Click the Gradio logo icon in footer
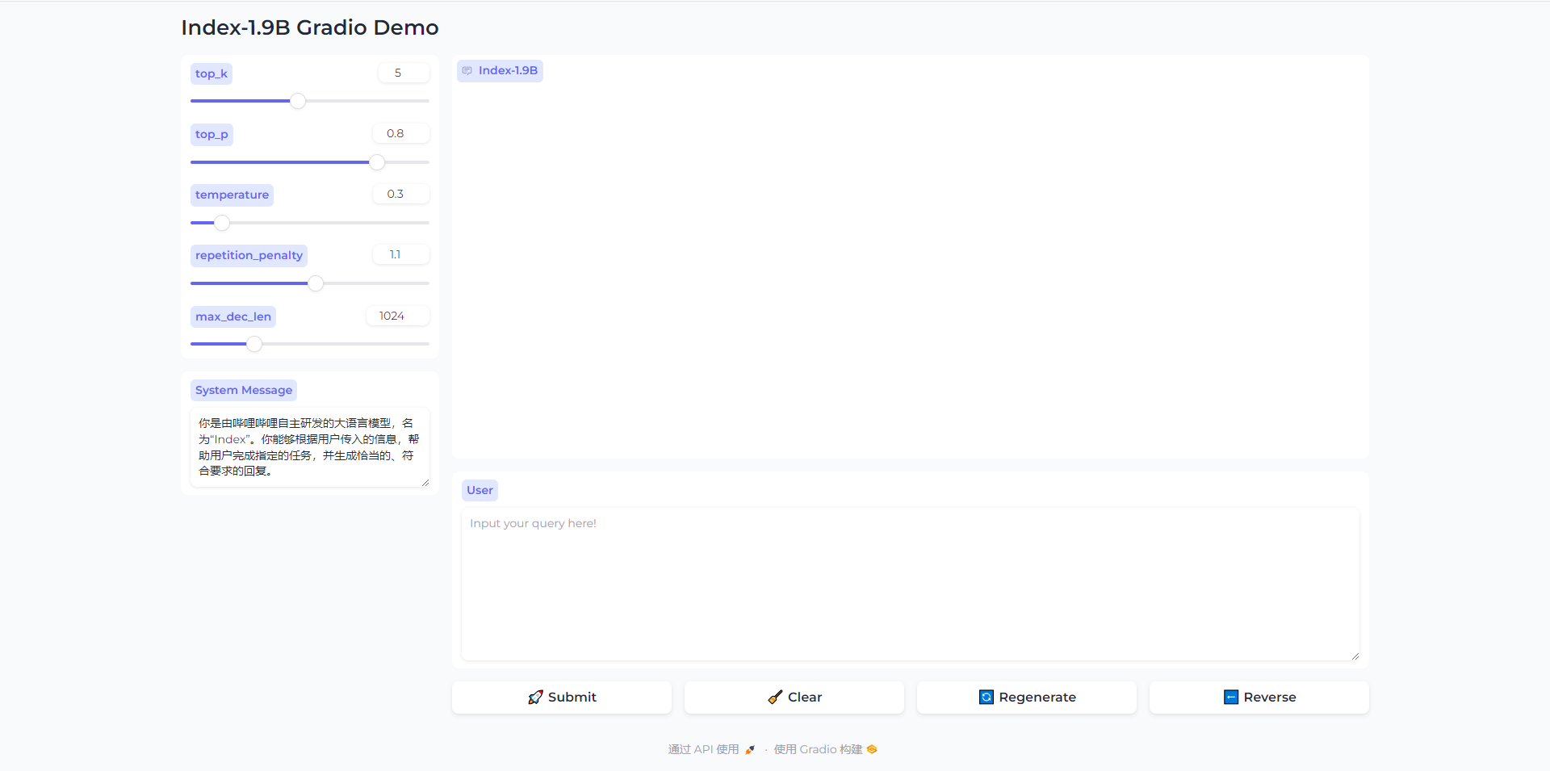1550x771 pixels. [x=872, y=749]
